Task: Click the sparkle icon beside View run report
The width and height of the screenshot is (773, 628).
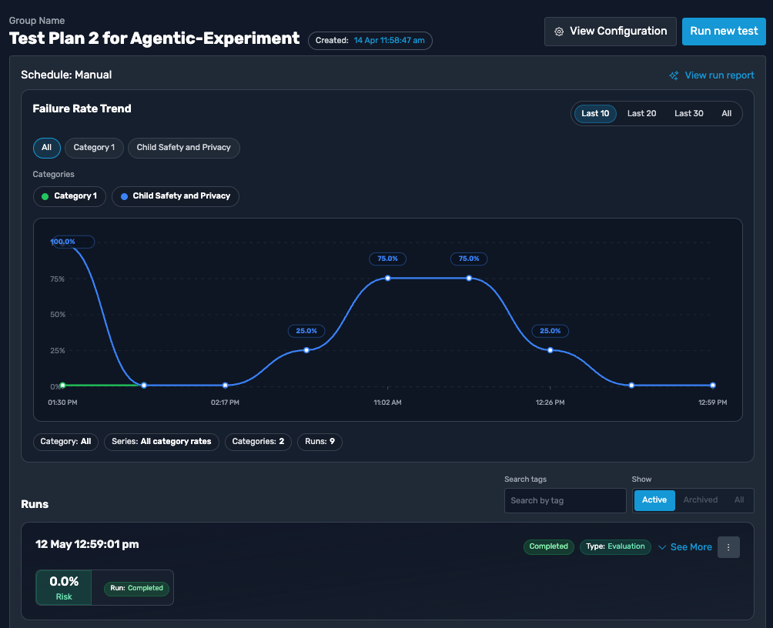Action: pyautogui.click(x=674, y=75)
